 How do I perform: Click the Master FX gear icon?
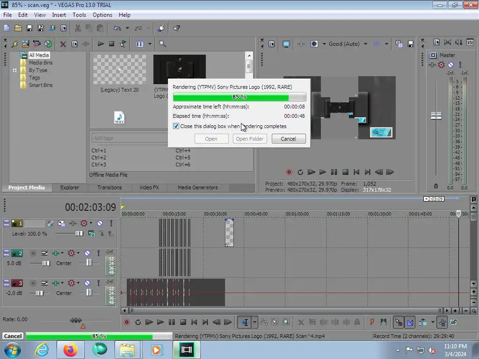tap(441, 65)
